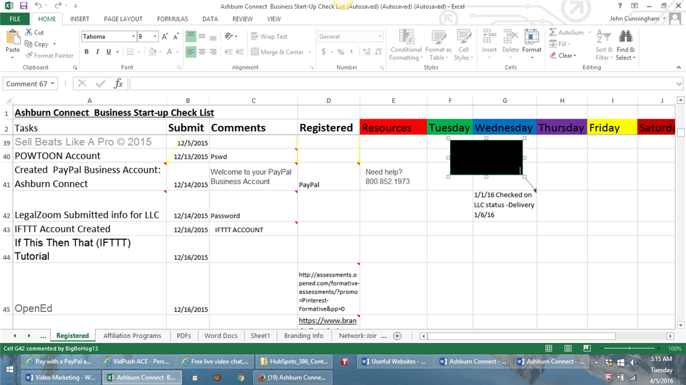Image resolution: width=686 pixels, height=385 pixels.
Task: Switch to Branding Info sheet tab
Action: pyautogui.click(x=303, y=336)
